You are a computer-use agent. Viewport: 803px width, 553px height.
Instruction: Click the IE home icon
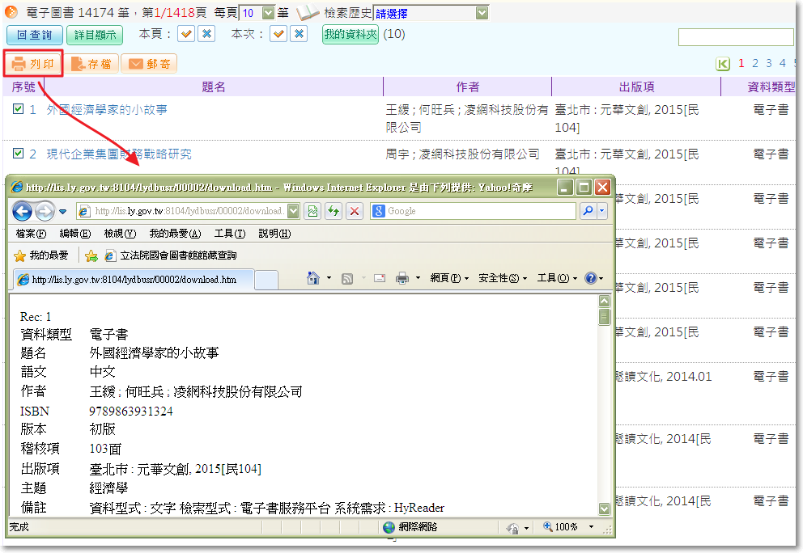click(313, 278)
